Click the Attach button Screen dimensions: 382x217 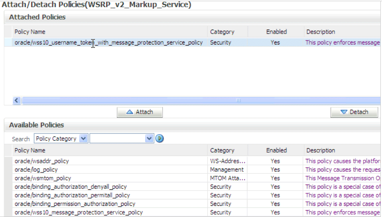coord(140,112)
